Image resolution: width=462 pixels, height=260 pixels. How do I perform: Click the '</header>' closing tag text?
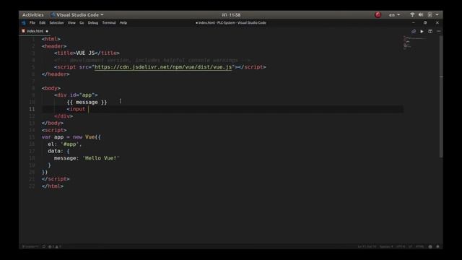56,74
